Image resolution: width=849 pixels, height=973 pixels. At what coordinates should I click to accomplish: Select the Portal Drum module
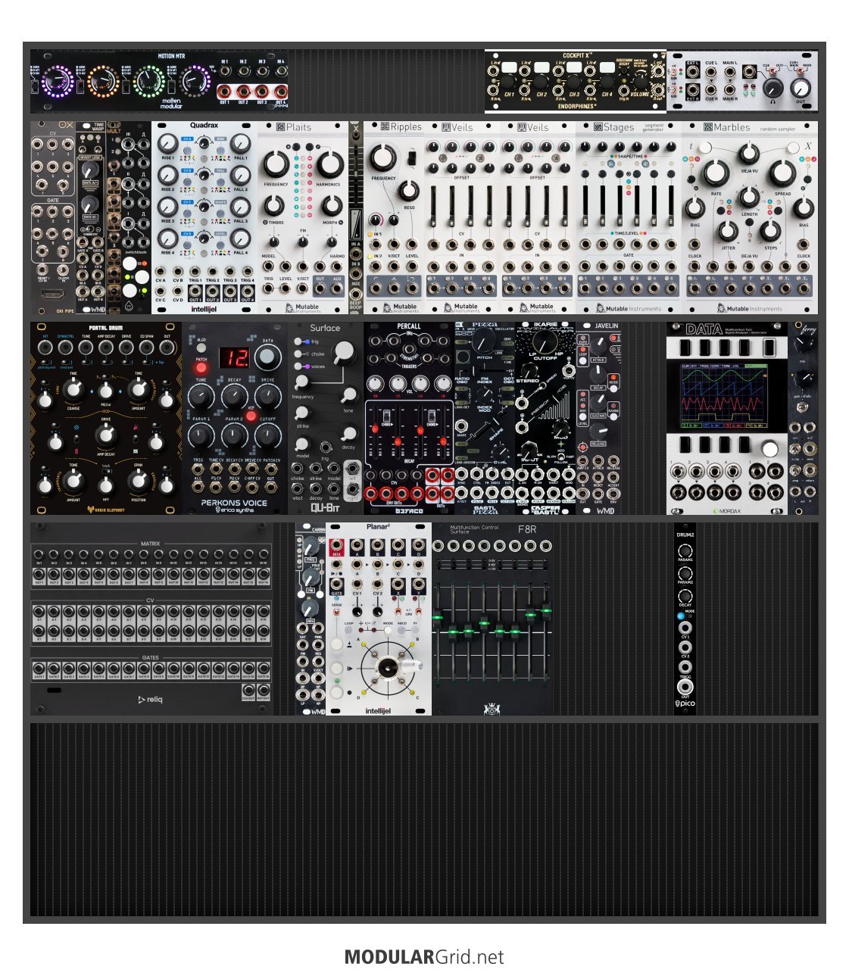coord(106,418)
